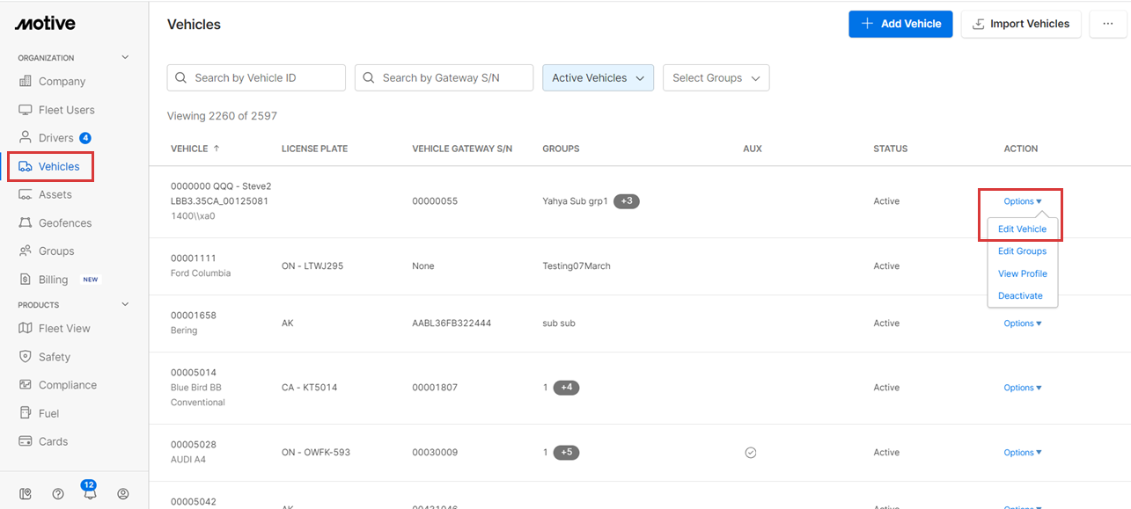
Task: Open the user profile icon at bottom left
Action: (x=123, y=493)
